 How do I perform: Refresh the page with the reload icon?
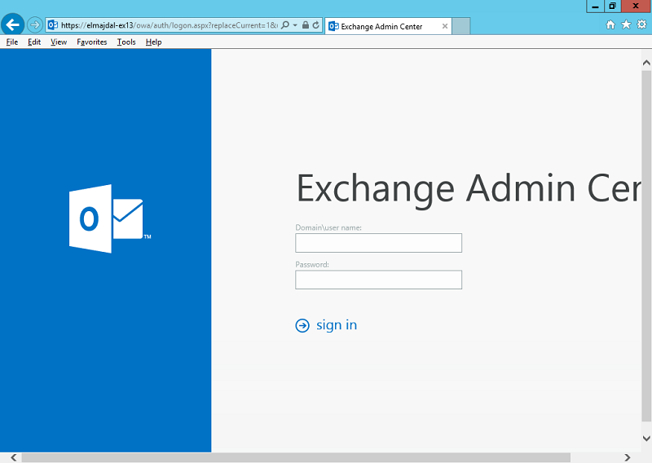pos(315,25)
